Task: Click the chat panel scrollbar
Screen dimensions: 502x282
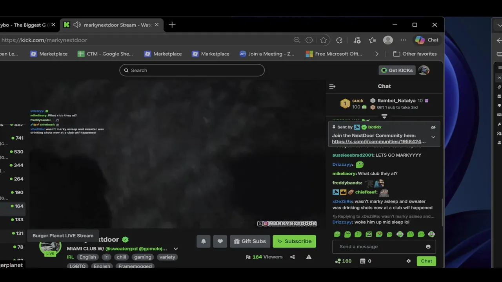Action: pos(442,211)
